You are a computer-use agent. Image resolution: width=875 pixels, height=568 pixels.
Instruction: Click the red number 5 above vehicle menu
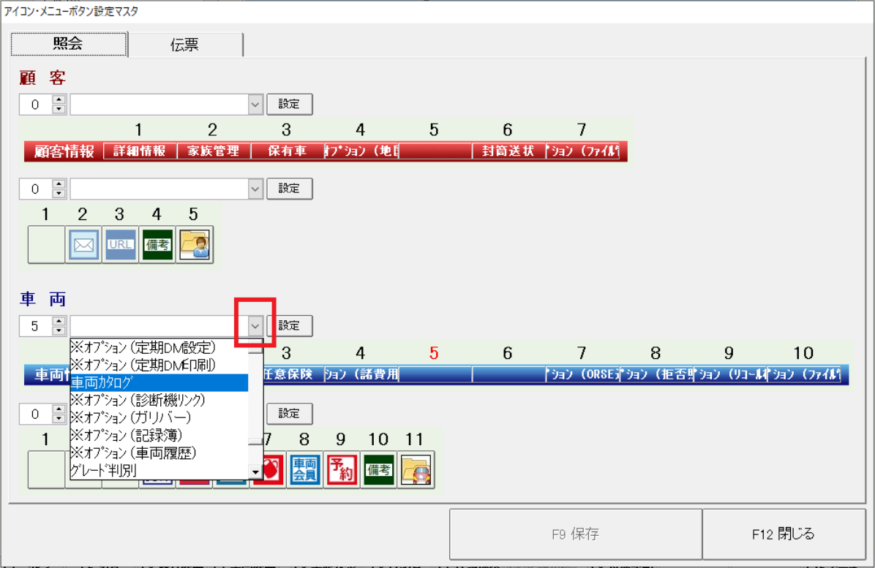point(434,353)
